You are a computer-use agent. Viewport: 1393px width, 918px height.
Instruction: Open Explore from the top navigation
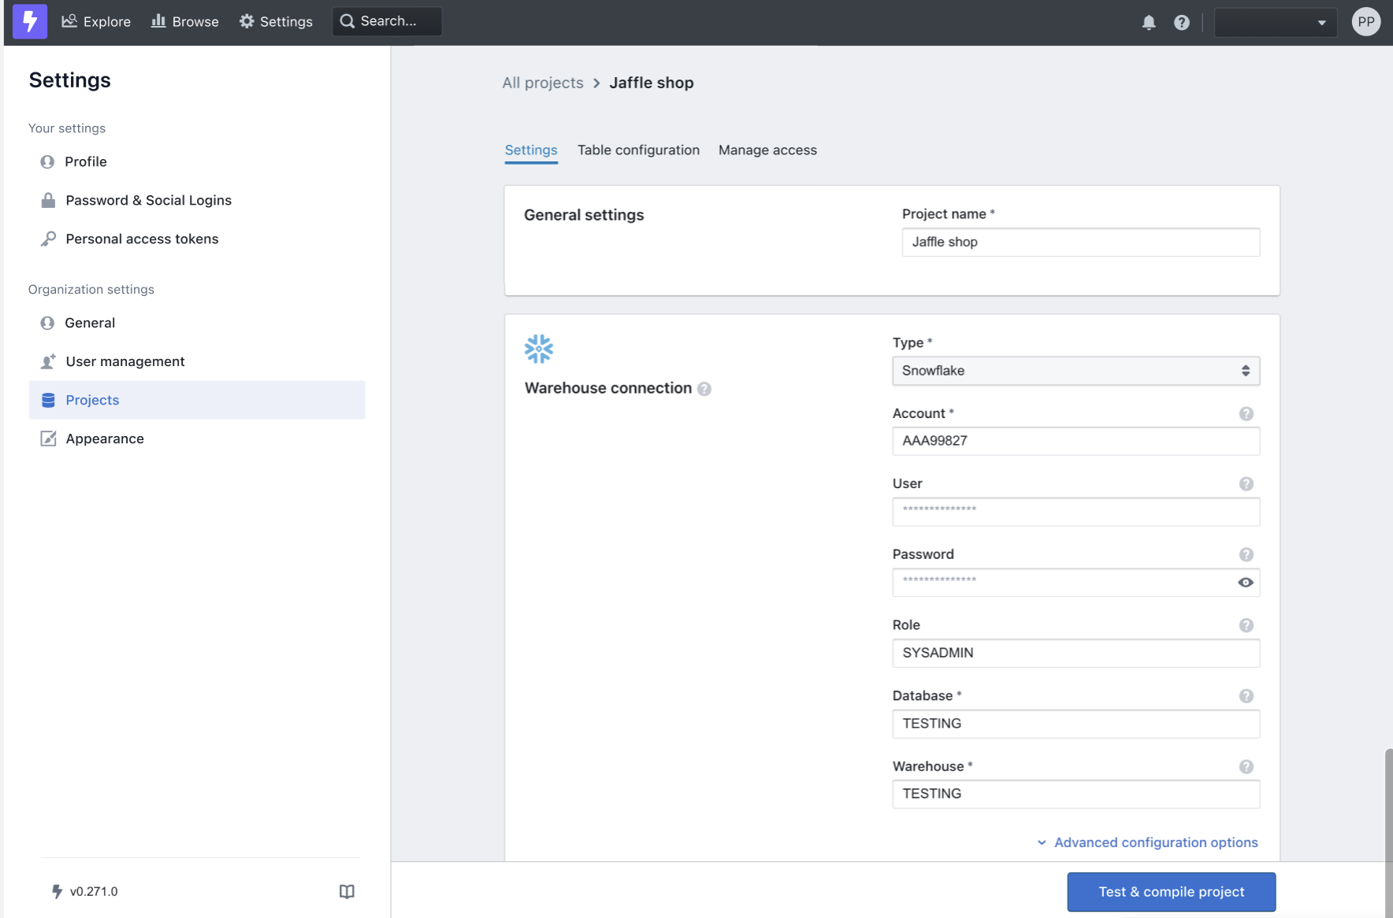pyautogui.click(x=96, y=21)
